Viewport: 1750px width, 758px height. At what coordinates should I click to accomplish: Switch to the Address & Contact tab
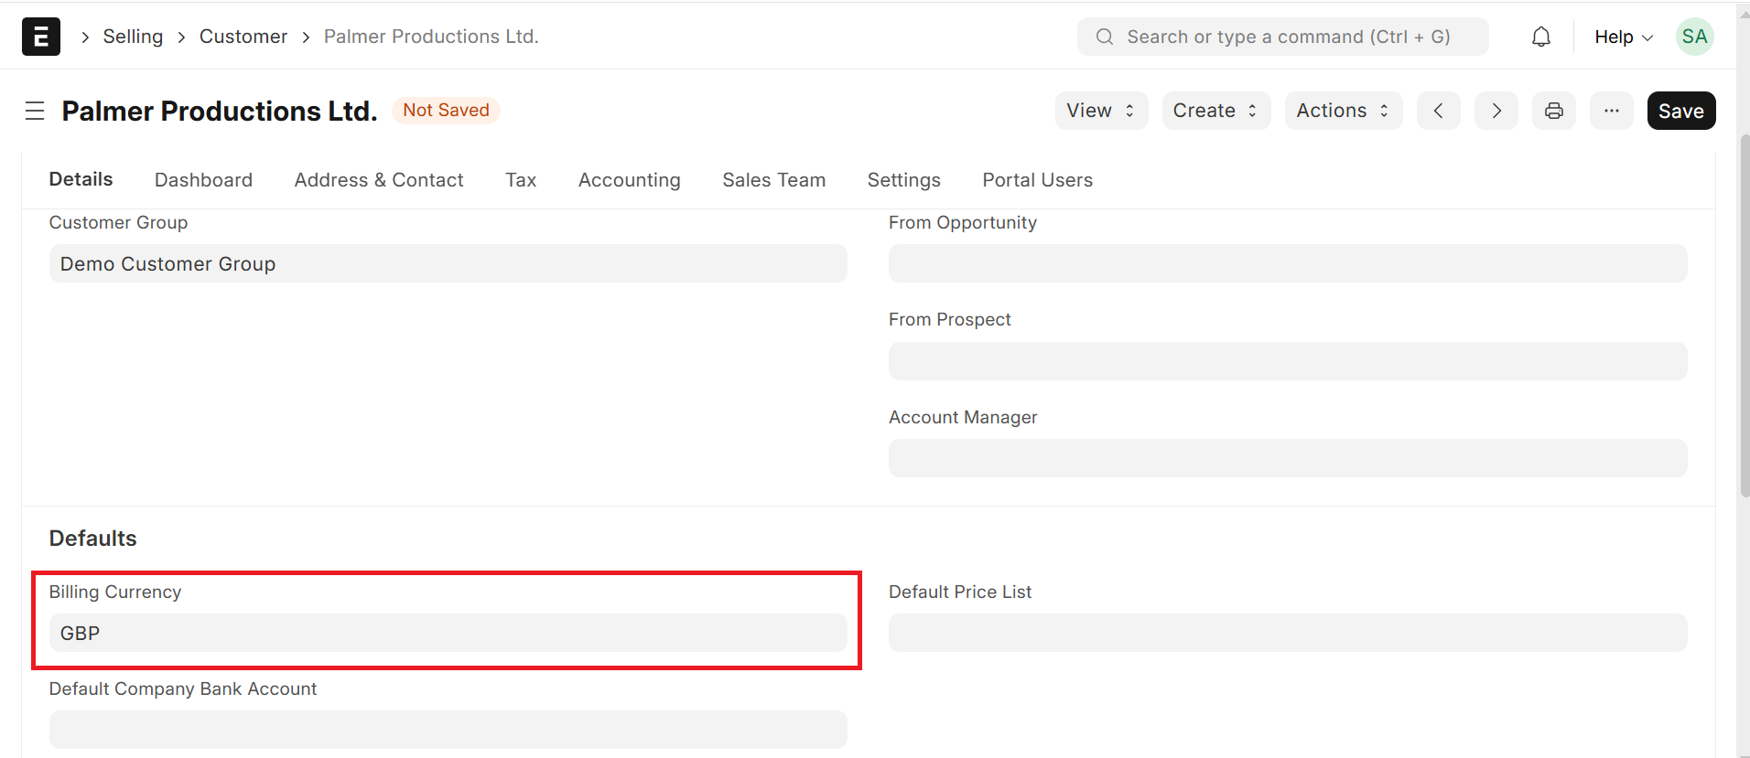pyautogui.click(x=379, y=180)
